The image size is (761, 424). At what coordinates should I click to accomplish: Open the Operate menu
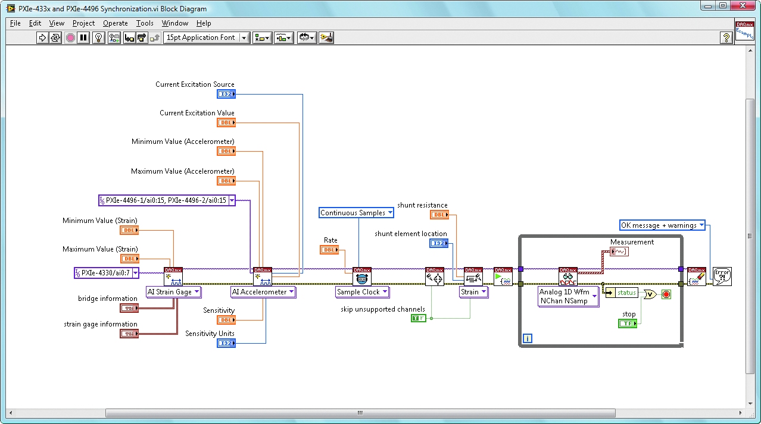[x=115, y=23]
